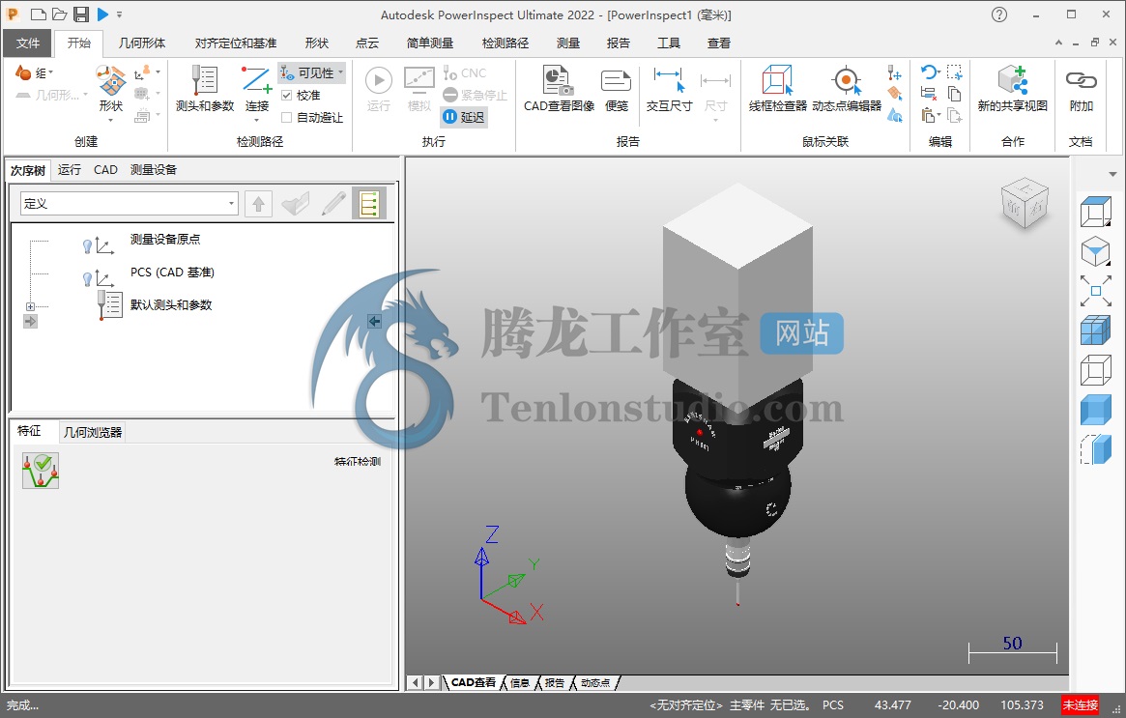Open the 报告 ribbon tab
Viewport: 1126px width, 718px height.
[x=619, y=43]
